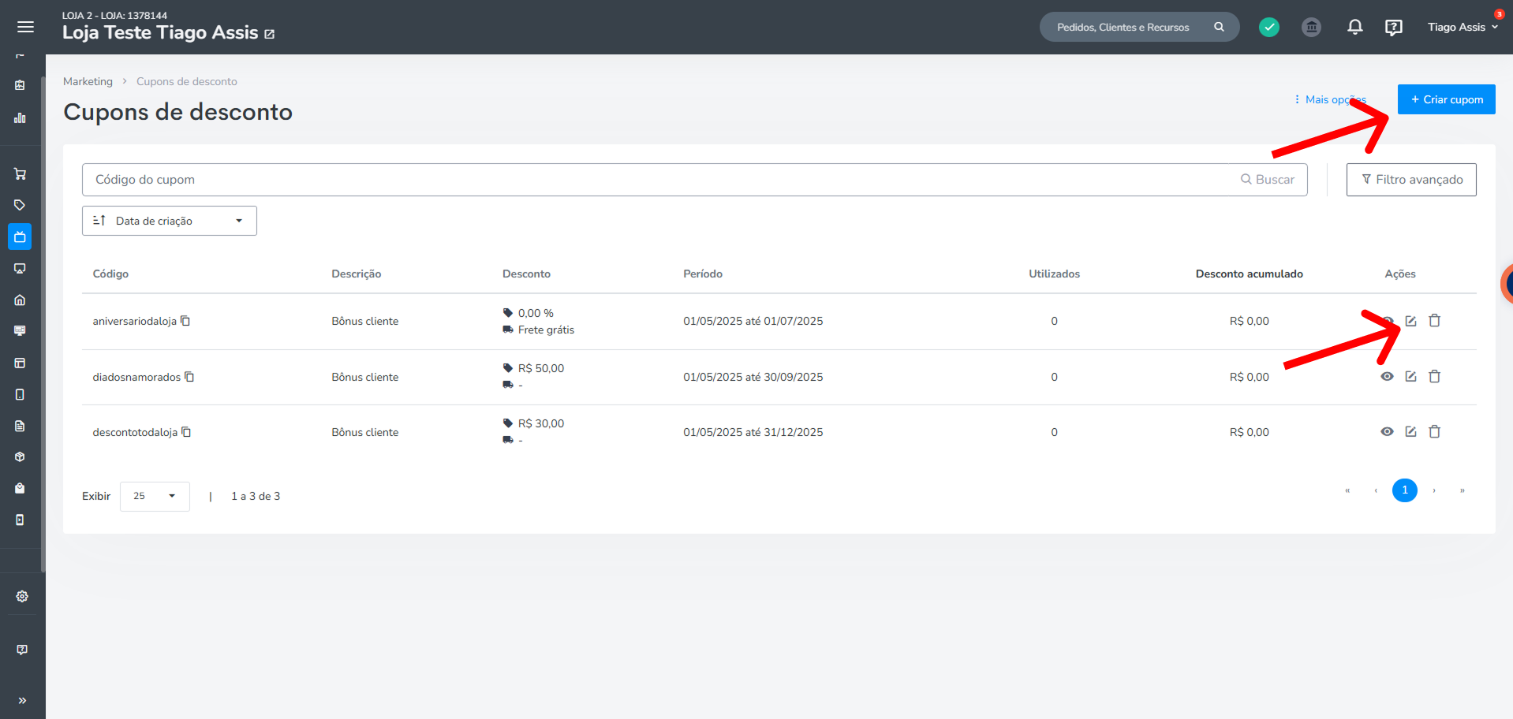Click the Buscar search button
The height and width of the screenshot is (719, 1513).
[x=1268, y=180]
